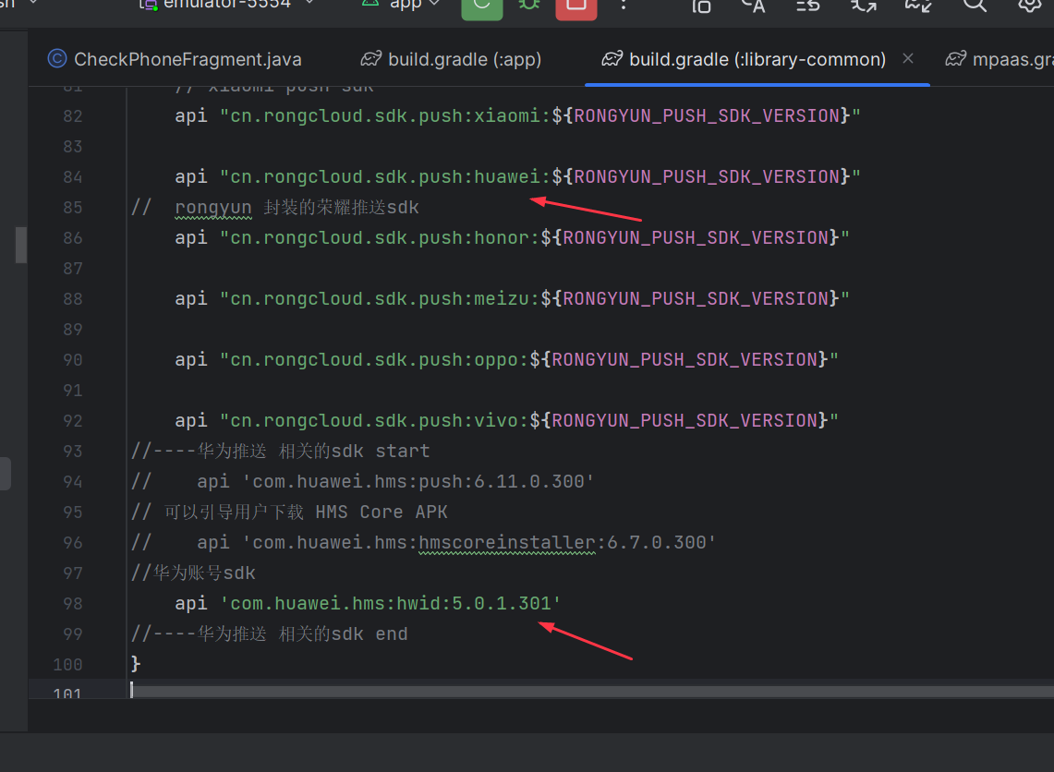Image resolution: width=1054 pixels, height=772 pixels.
Task: Switch to build.gradle (:app) tab
Action: click(451, 59)
